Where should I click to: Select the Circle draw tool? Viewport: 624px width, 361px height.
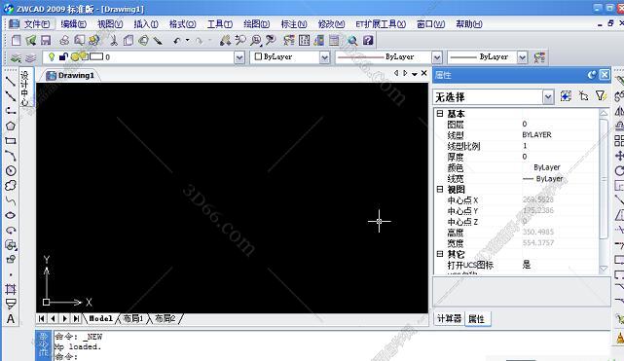11,171
